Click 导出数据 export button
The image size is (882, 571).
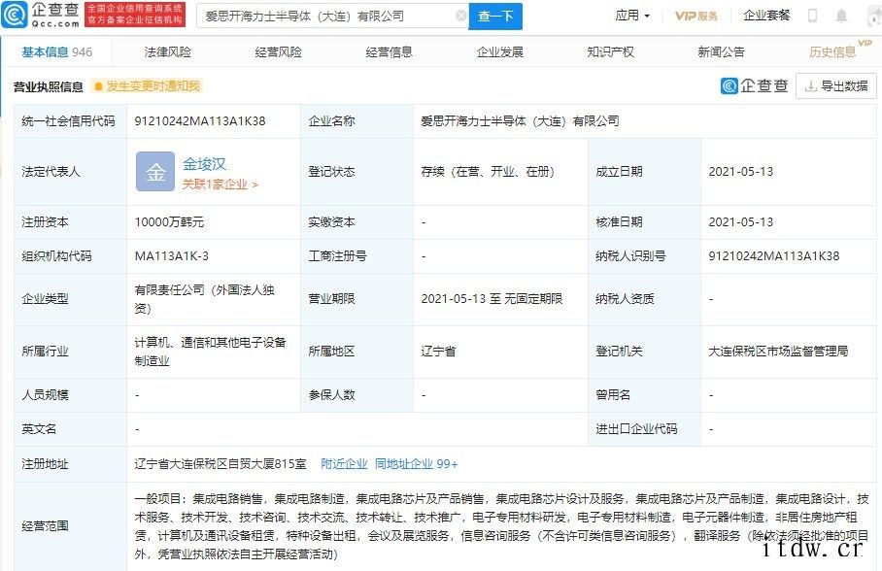pos(836,86)
